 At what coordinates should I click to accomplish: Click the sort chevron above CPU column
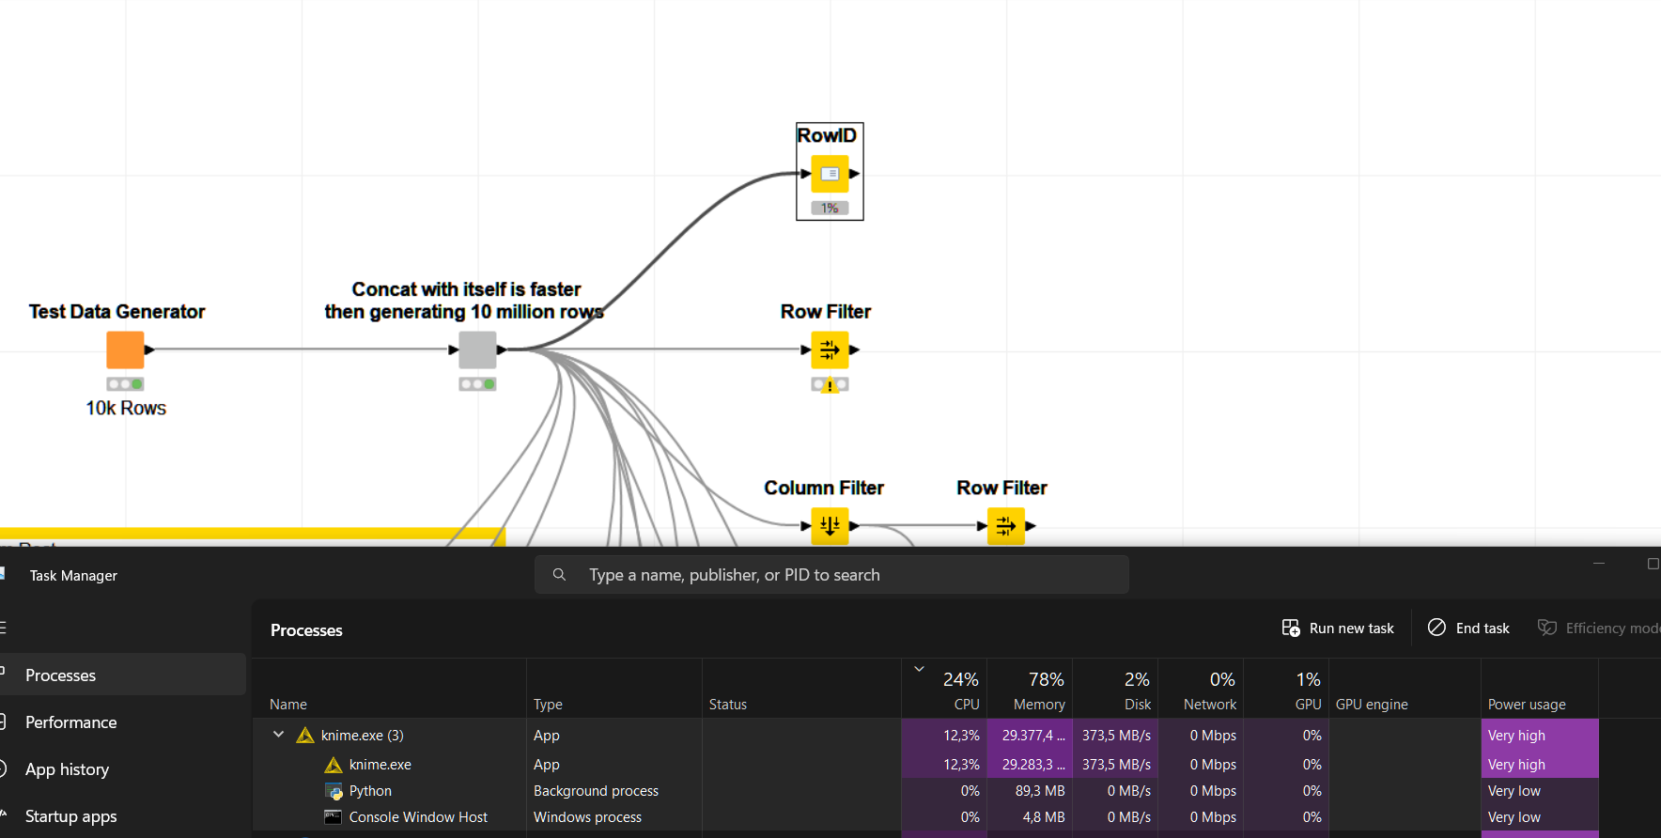(x=919, y=669)
